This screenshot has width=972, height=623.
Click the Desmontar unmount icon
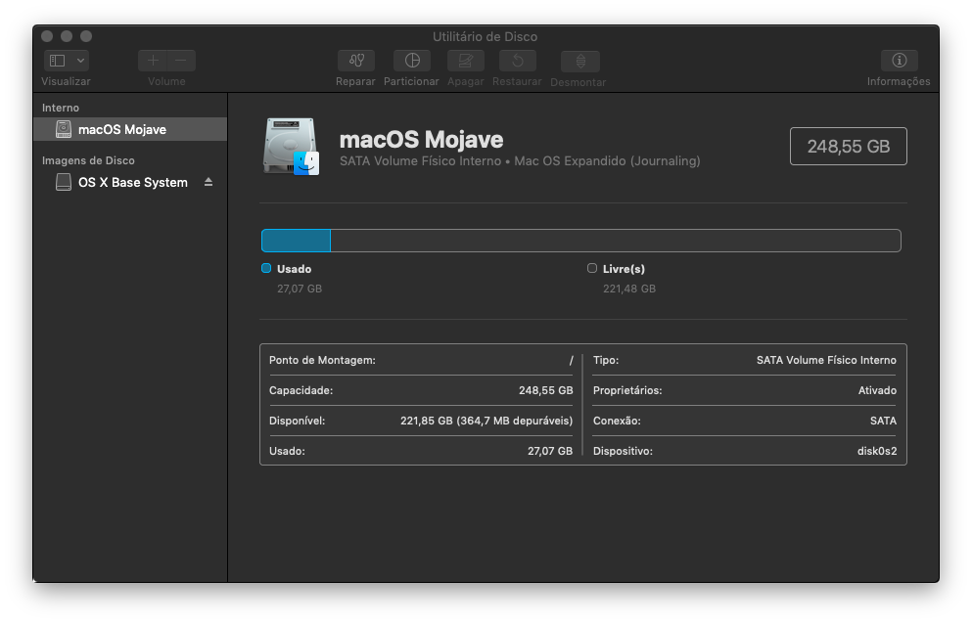click(580, 62)
